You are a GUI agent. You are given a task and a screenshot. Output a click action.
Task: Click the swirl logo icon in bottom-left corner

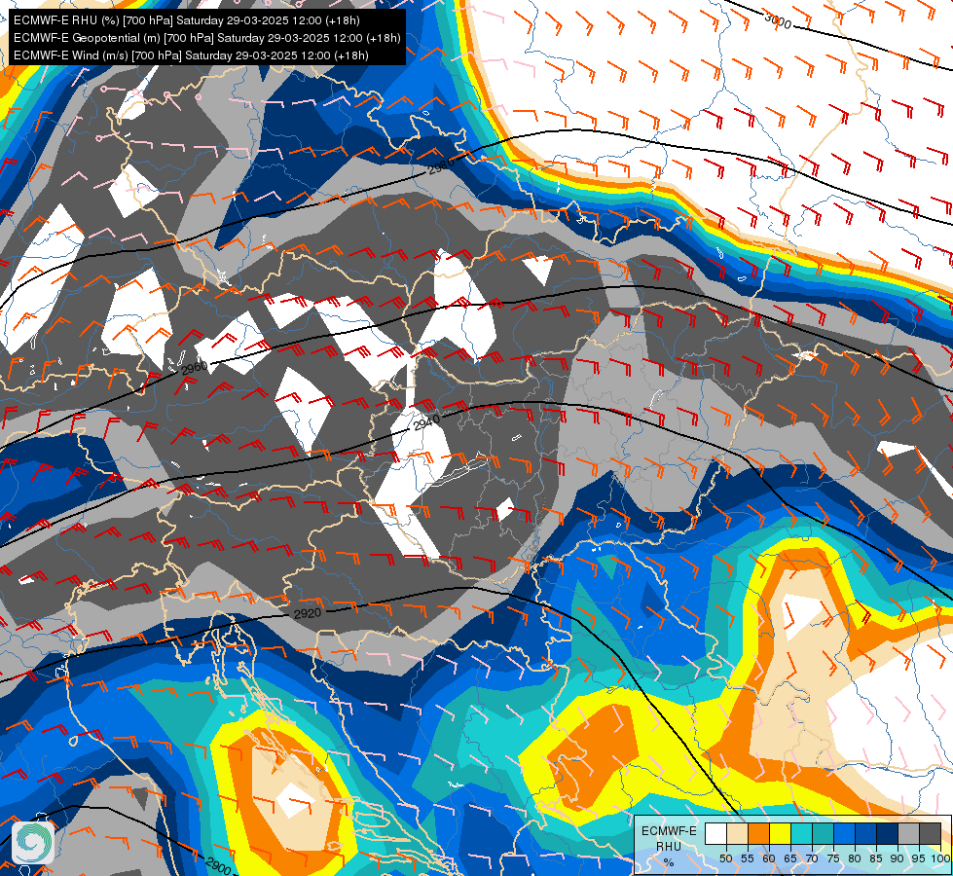pos(33,842)
